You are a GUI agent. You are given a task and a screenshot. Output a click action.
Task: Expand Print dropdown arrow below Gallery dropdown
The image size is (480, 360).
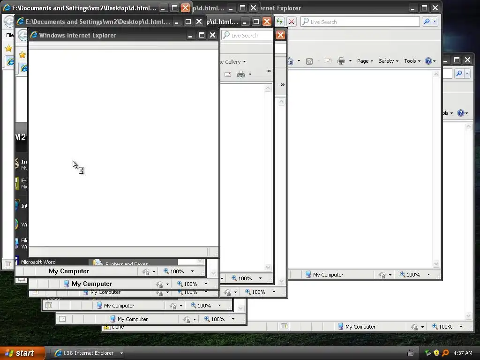coord(250,75)
